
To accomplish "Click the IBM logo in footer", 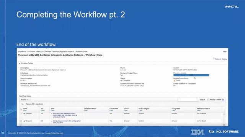I will tap(198, 132).
